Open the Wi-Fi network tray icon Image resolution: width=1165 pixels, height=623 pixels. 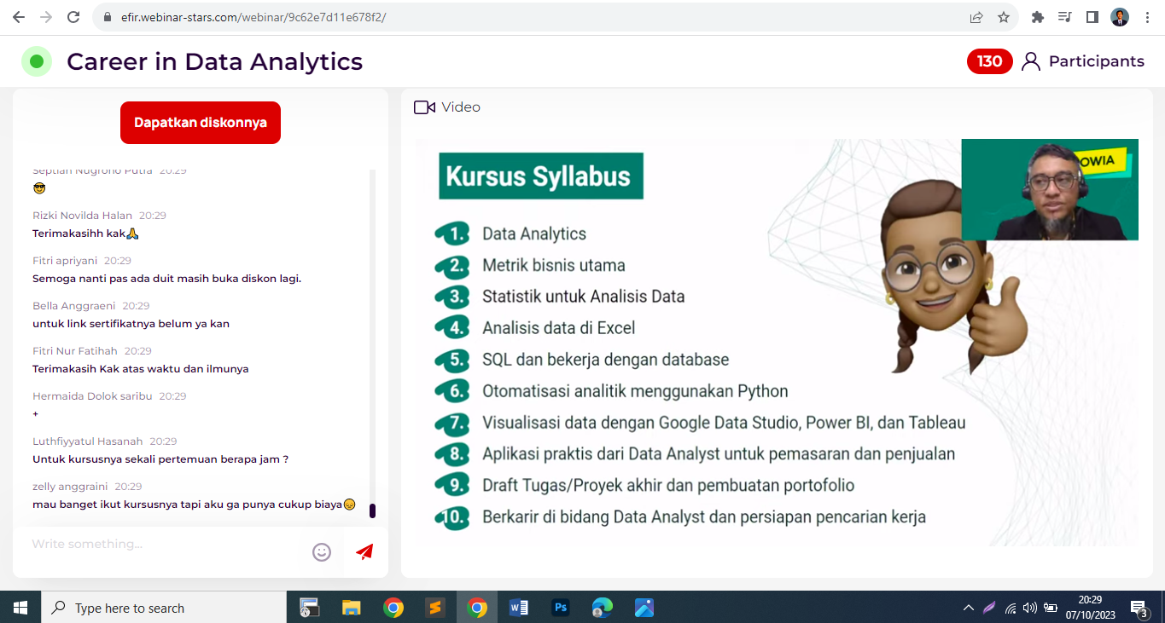(1011, 608)
